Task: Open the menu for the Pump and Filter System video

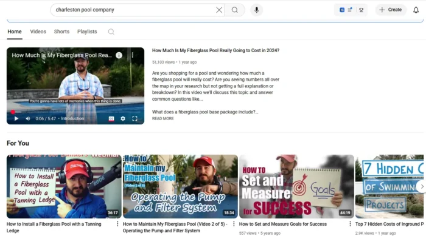Action: pyautogui.click(x=234, y=224)
